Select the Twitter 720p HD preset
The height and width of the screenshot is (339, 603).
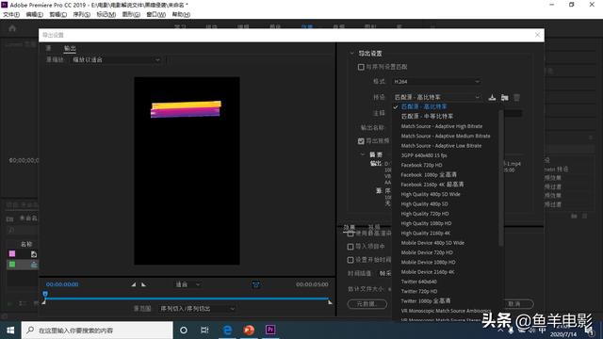coord(419,291)
